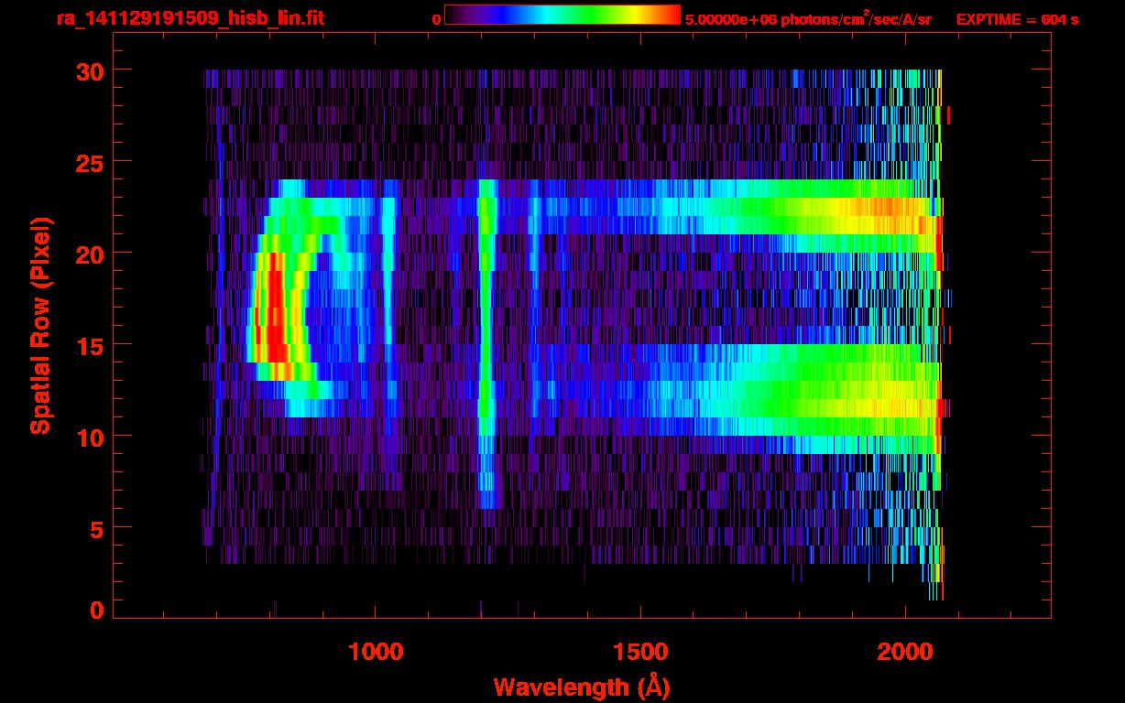
Task: Click the y-axis tick label 5
Action: pyautogui.click(x=98, y=528)
